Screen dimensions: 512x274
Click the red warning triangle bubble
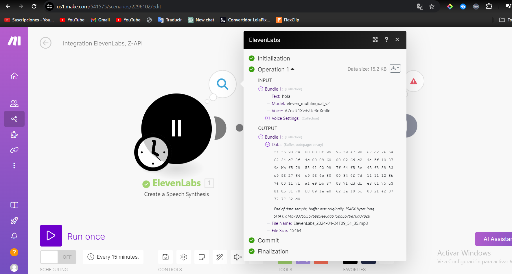click(x=414, y=81)
